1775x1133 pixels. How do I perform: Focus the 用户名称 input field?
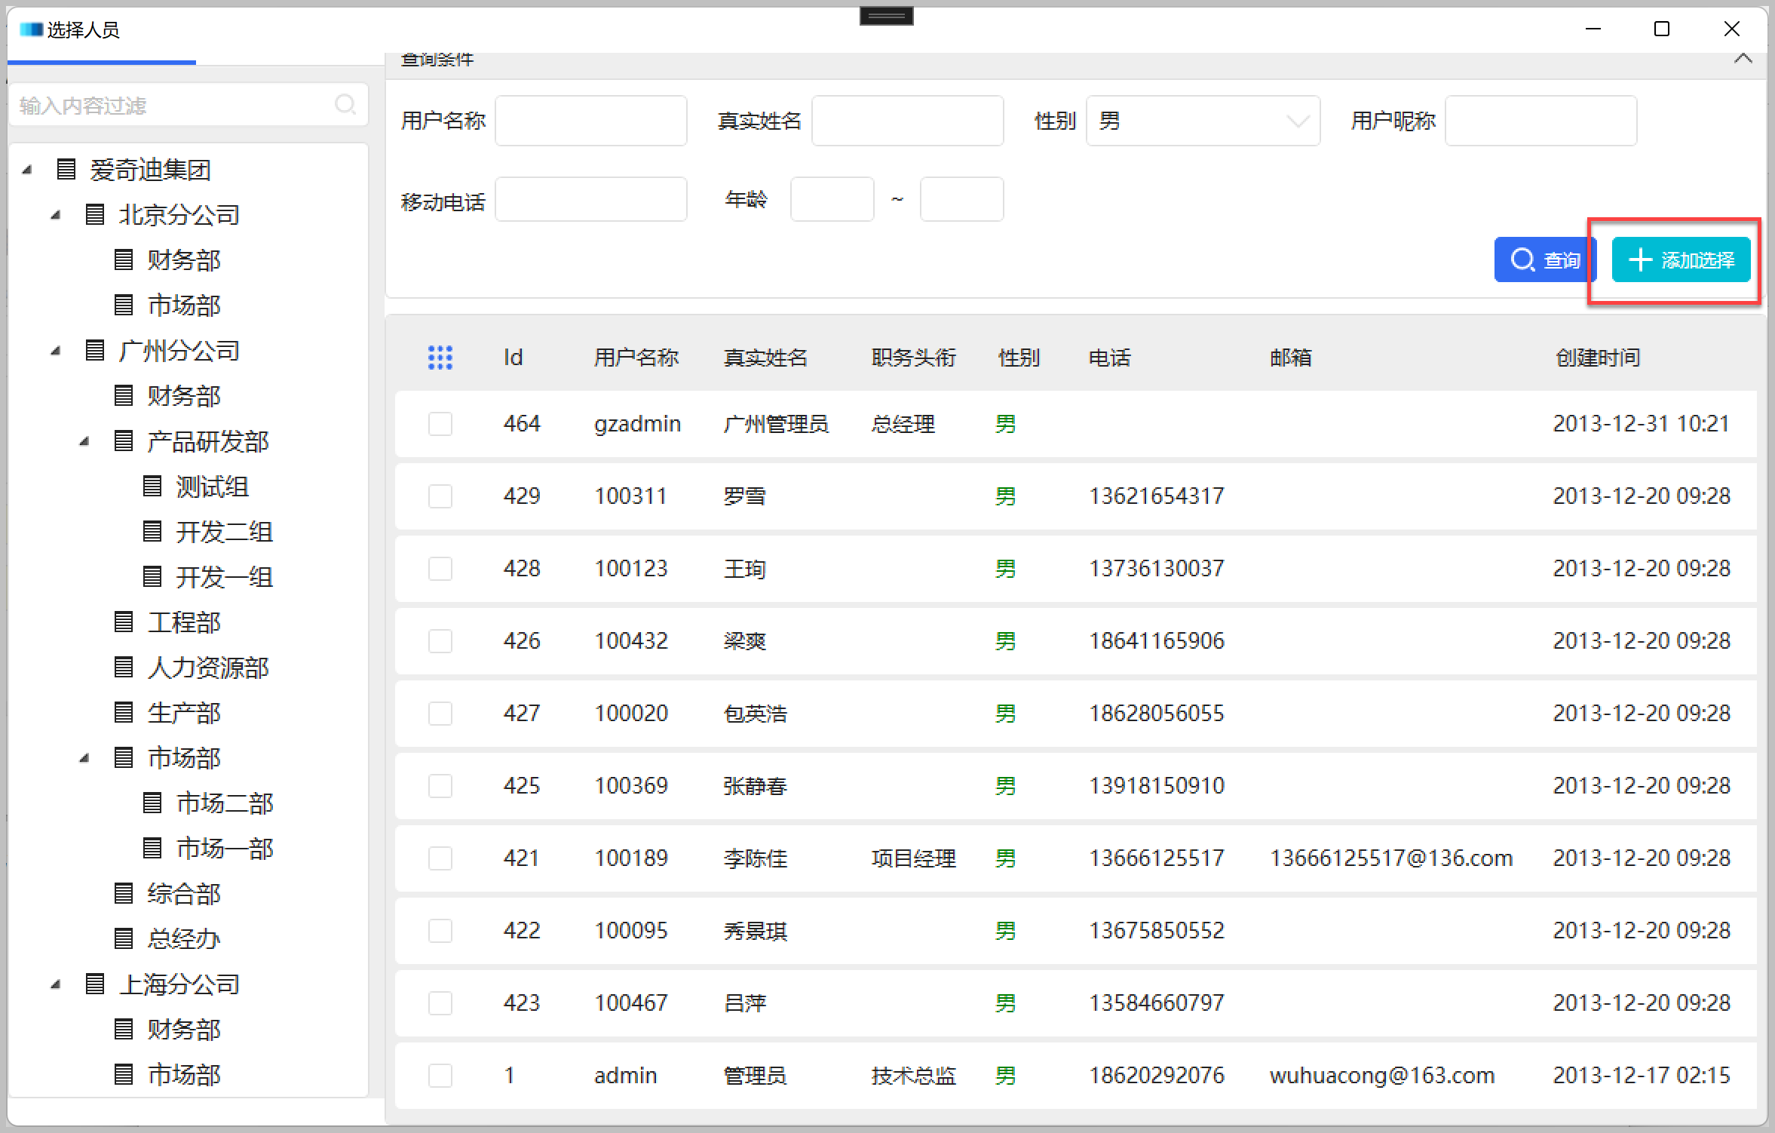coord(591,121)
